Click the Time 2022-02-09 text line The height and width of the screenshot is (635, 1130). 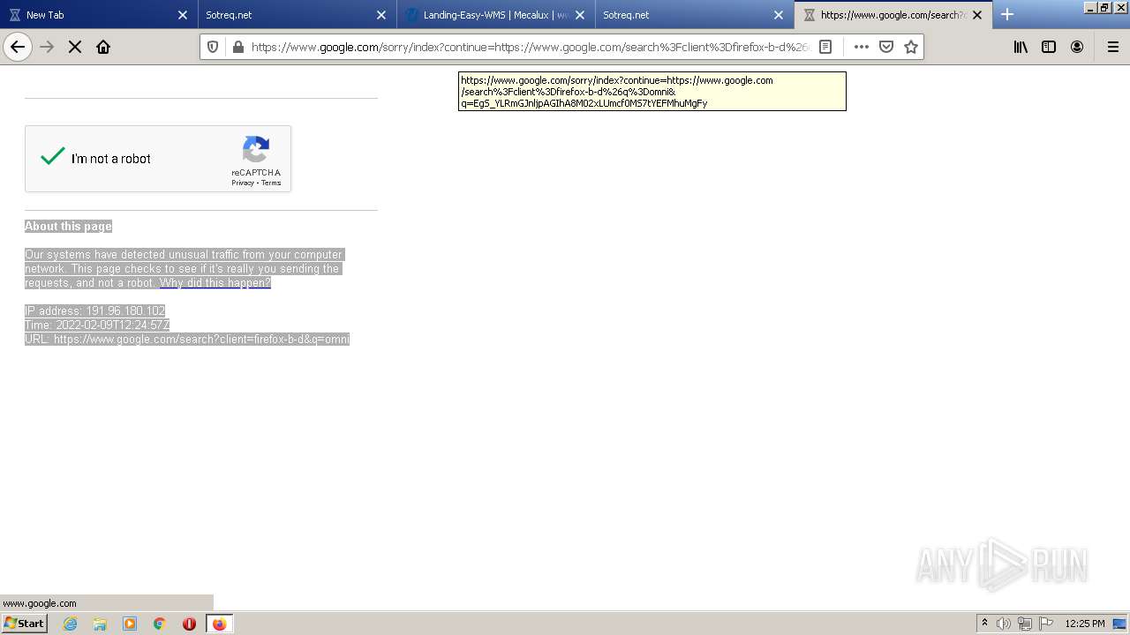[97, 325]
